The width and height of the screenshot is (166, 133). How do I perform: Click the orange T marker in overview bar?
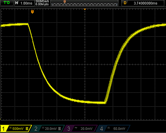coord(64,1)
